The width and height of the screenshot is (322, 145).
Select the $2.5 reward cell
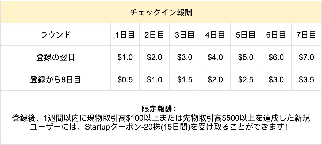pos(245,80)
